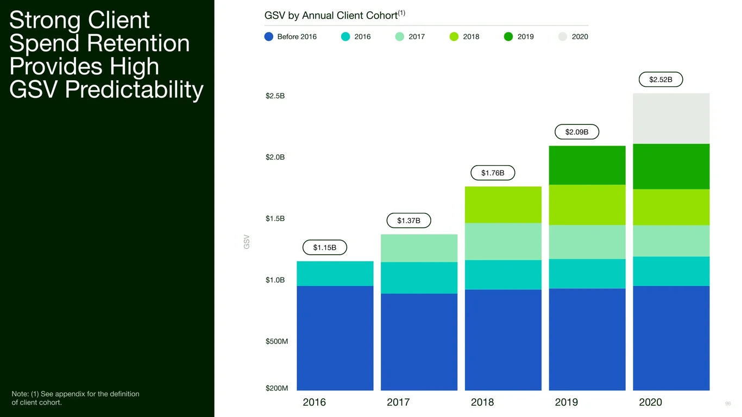This screenshot has height=417, width=742.
Task: Click the teal 2016 cohort segment in 2016 bar
Action: pos(335,274)
